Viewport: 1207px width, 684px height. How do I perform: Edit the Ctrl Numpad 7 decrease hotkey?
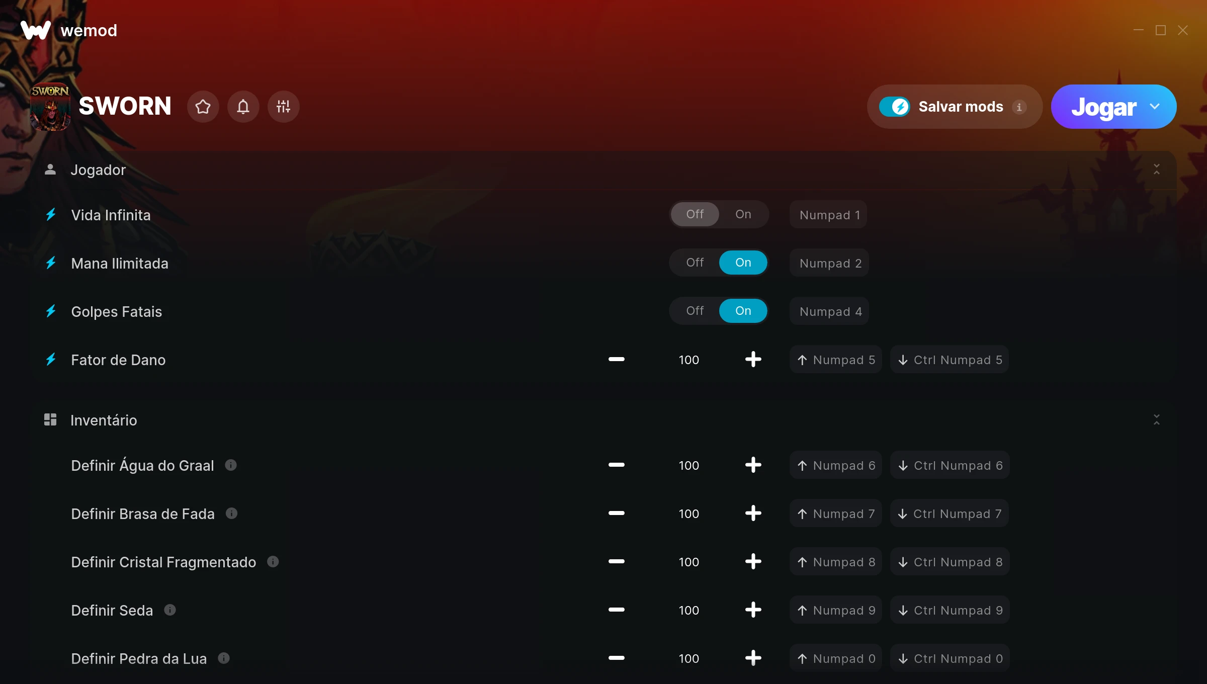point(950,514)
